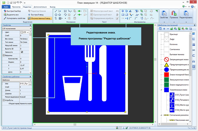Click the Выделить все button
198x131 pixels.
tap(12, 15)
